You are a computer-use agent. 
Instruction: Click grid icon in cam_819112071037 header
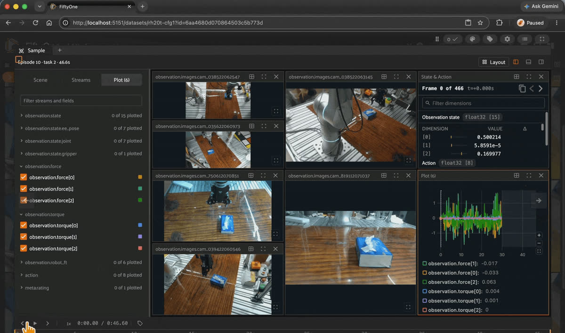[384, 176]
